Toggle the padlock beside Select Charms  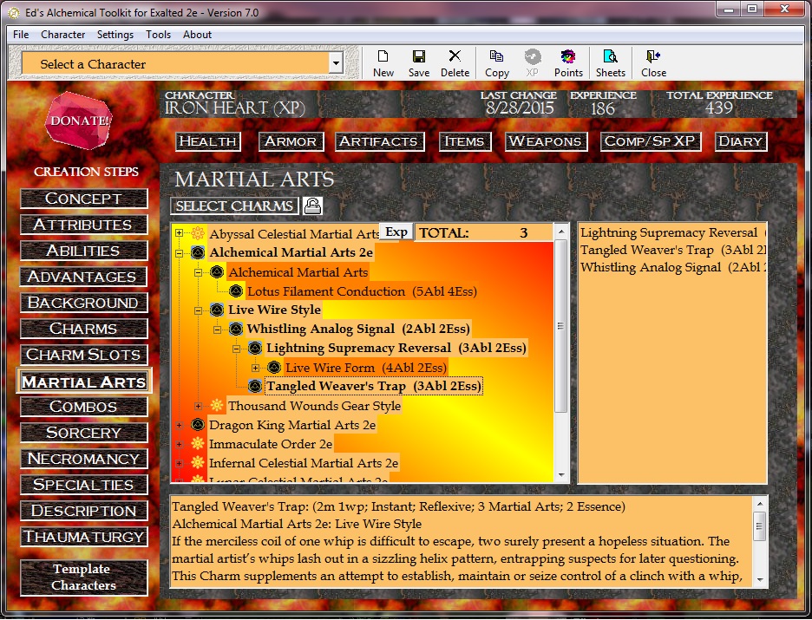tap(312, 206)
